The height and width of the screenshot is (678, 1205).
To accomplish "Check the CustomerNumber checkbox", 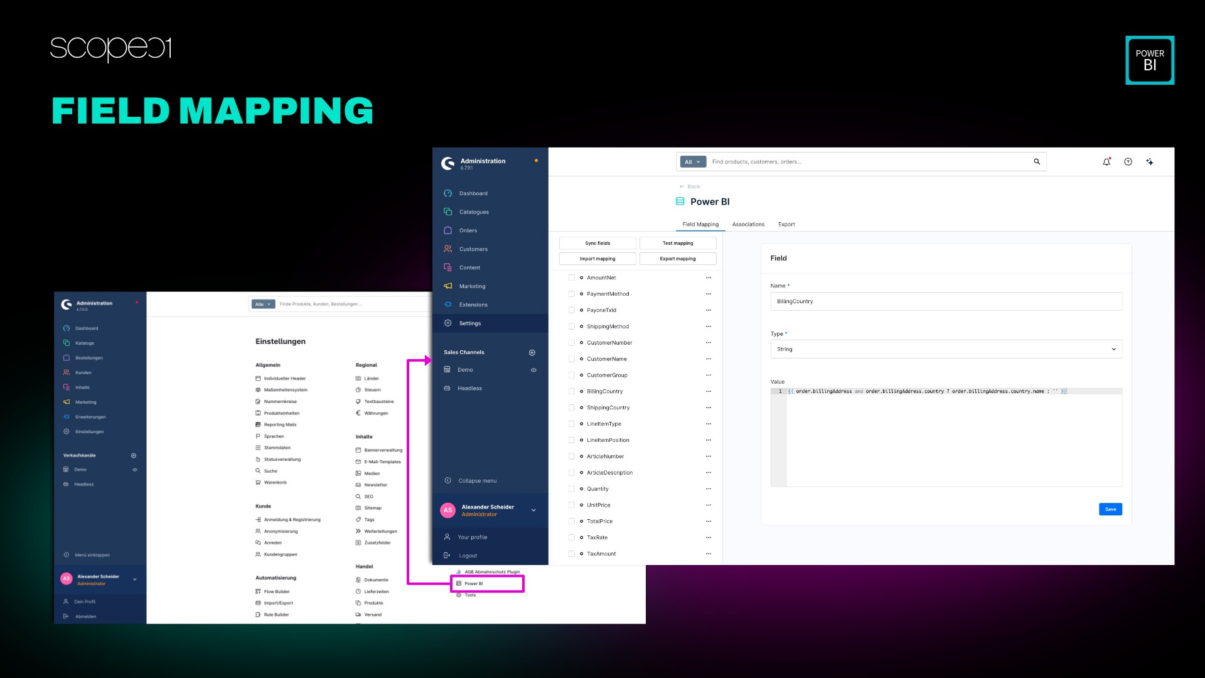I will [x=572, y=343].
